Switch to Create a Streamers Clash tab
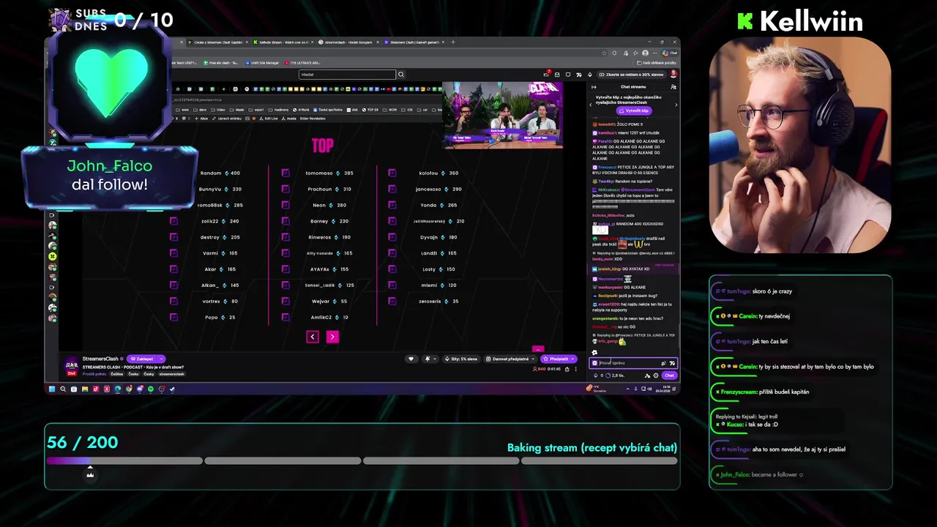 (x=218, y=42)
